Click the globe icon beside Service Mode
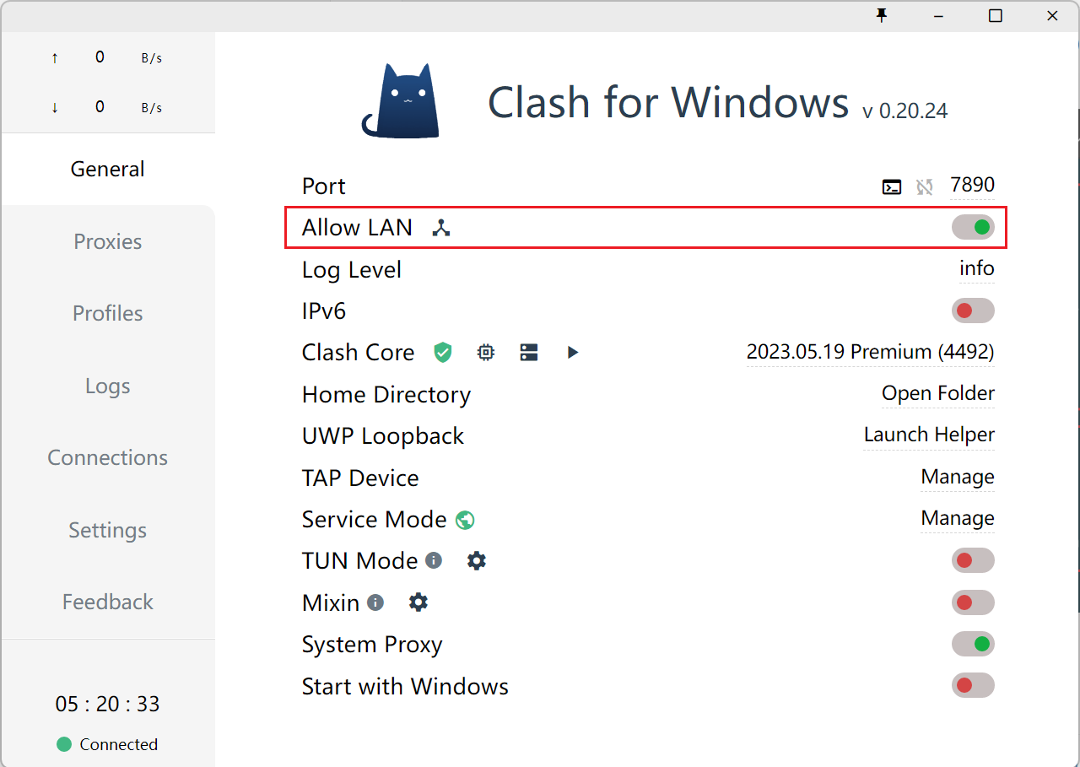This screenshot has height=767, width=1080. [465, 520]
